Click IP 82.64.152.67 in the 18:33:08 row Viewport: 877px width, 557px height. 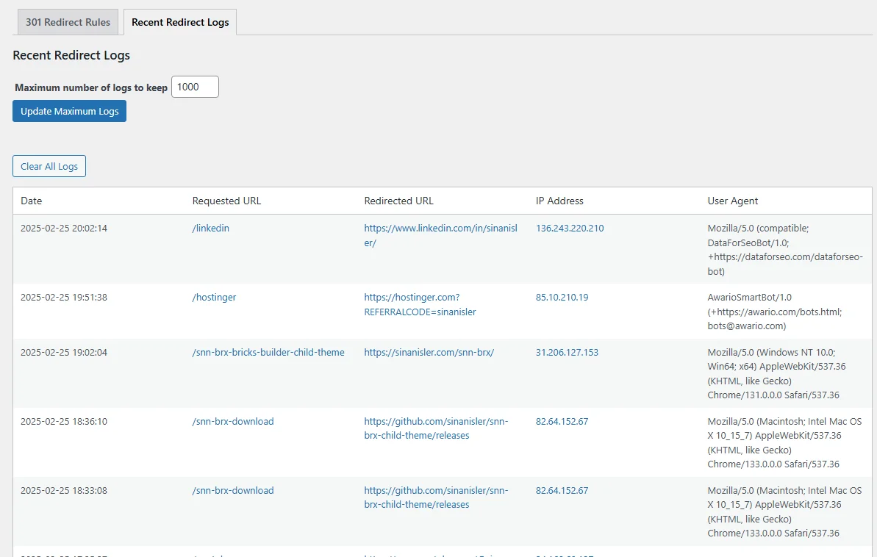pyautogui.click(x=562, y=491)
